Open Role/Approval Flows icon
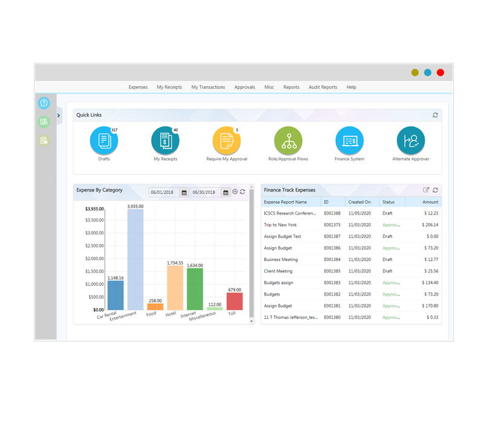Screen dimensions: 484x423 pyautogui.click(x=288, y=141)
